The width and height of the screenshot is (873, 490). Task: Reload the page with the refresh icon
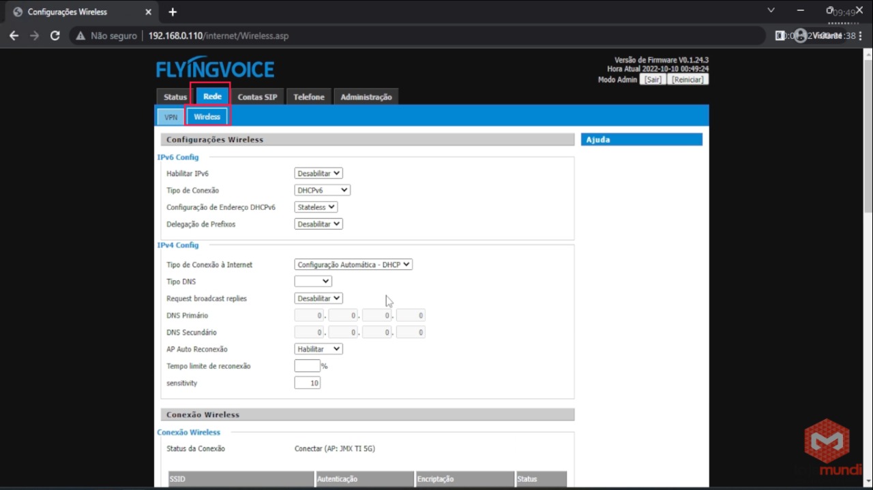(x=55, y=35)
